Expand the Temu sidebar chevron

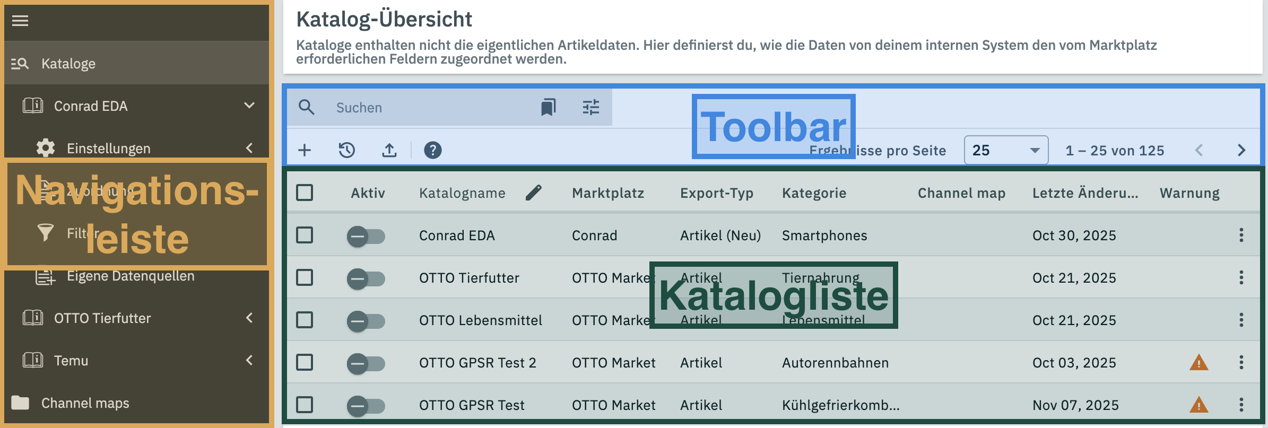249,360
